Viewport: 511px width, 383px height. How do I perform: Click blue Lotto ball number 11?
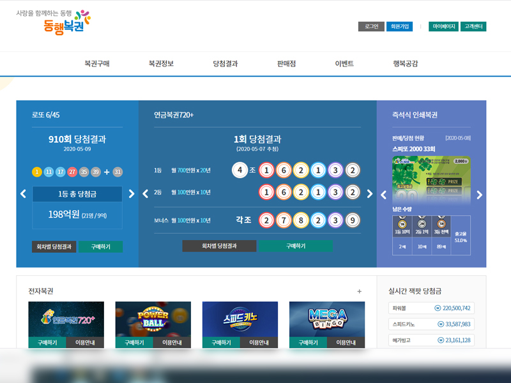[49, 172]
